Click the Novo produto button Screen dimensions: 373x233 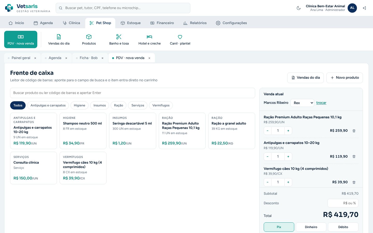tap(345, 78)
